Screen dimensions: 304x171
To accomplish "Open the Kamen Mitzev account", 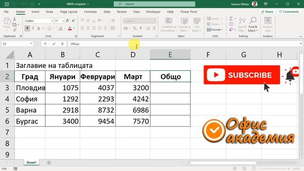I will point(244,4).
